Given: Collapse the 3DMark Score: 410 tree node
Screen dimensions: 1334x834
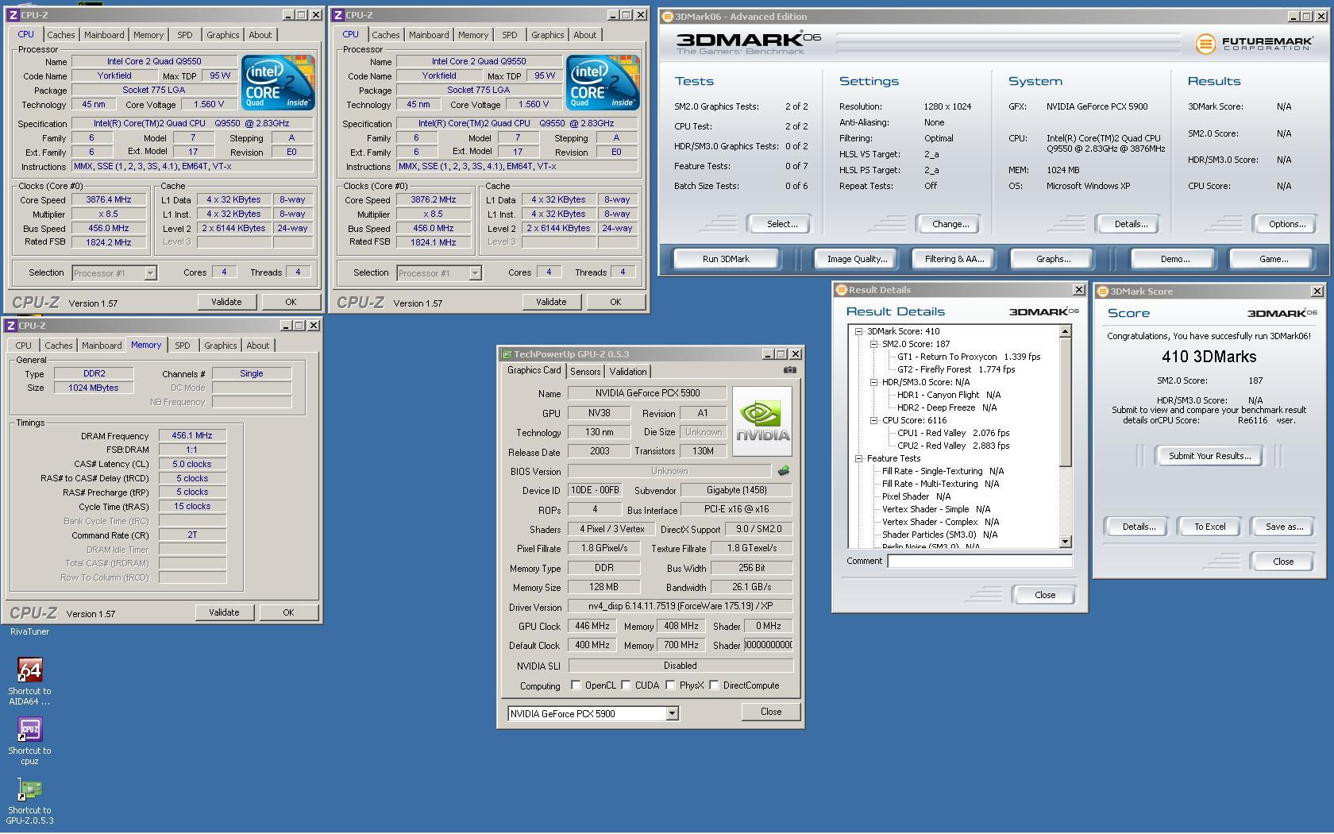Looking at the screenshot, I should tap(858, 331).
